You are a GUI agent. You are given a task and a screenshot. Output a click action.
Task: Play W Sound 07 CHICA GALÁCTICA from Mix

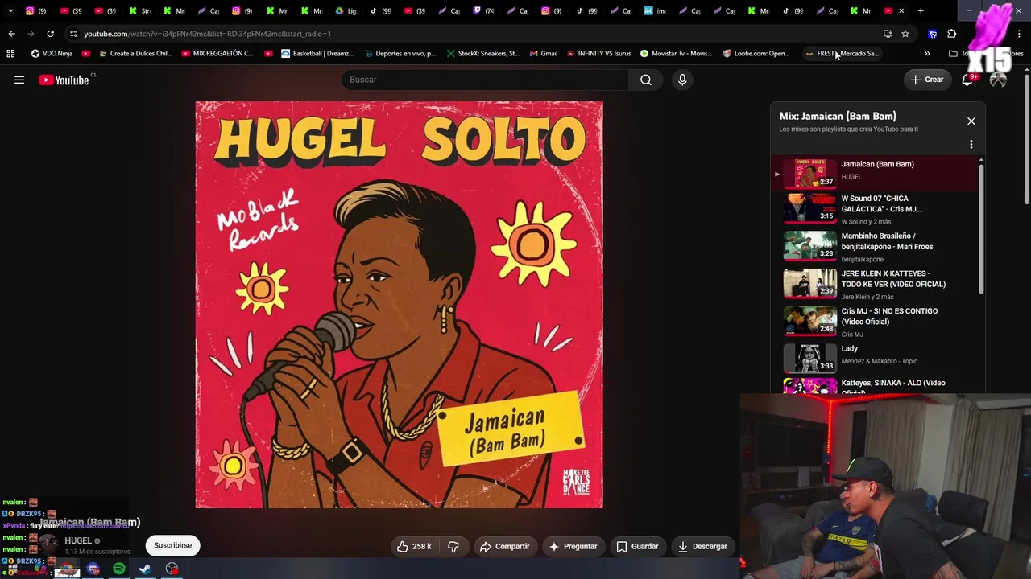pos(874,209)
